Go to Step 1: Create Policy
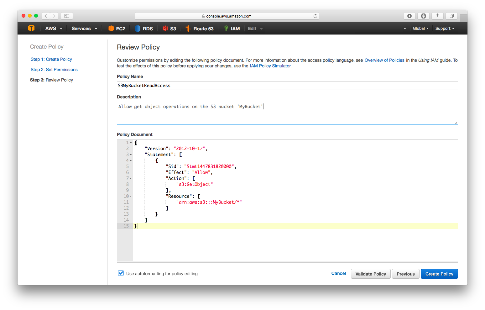485x310 pixels. point(51,59)
